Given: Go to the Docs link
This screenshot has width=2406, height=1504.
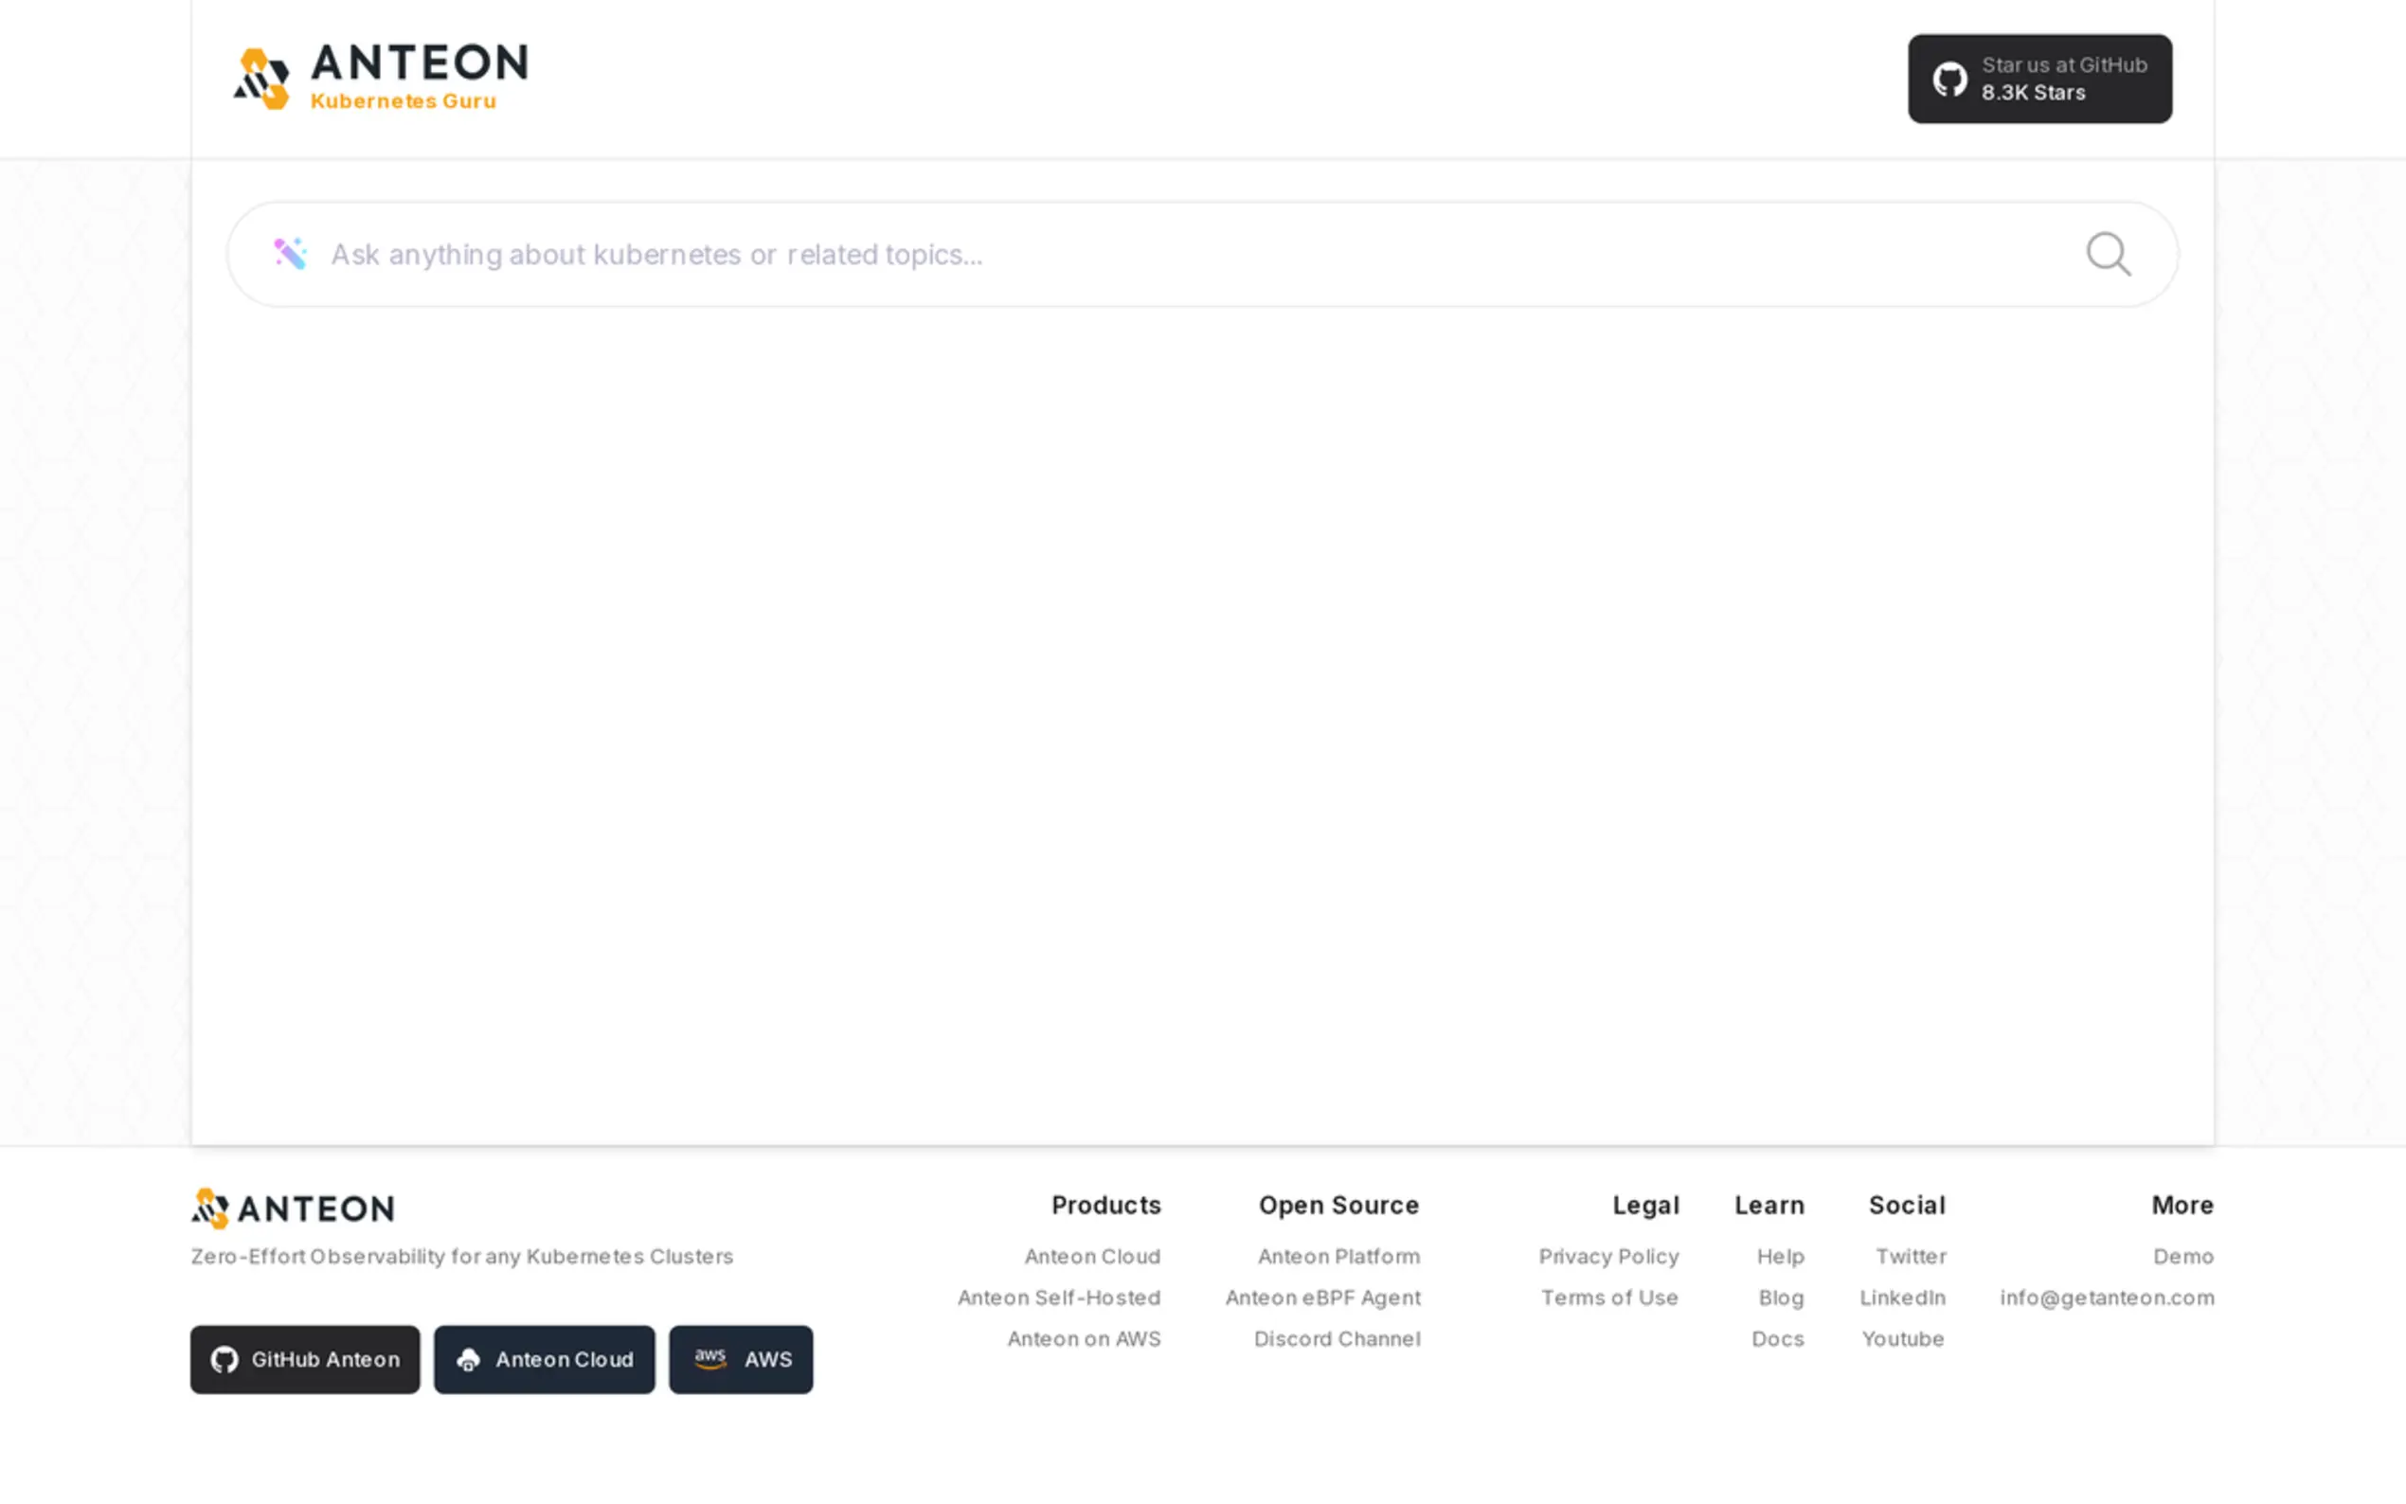Looking at the screenshot, I should (x=1776, y=1339).
